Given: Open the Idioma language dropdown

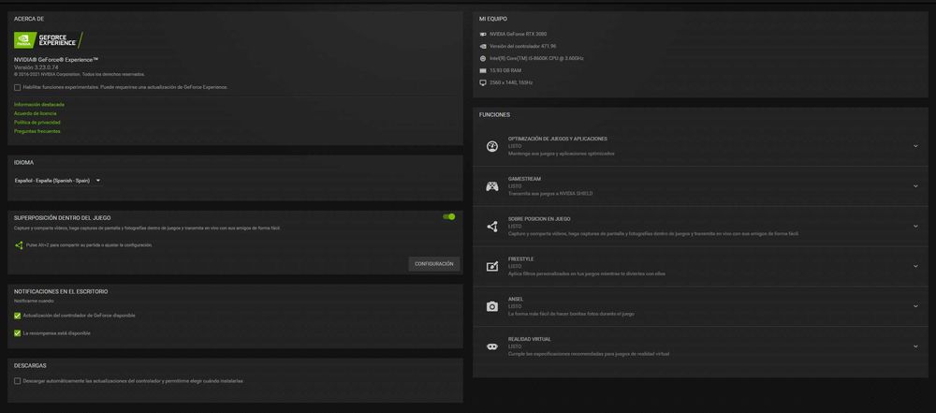Looking at the screenshot, I should click(x=57, y=181).
